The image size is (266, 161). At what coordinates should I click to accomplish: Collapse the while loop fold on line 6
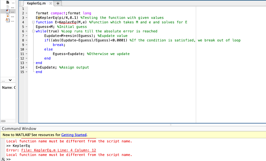click(x=34, y=31)
